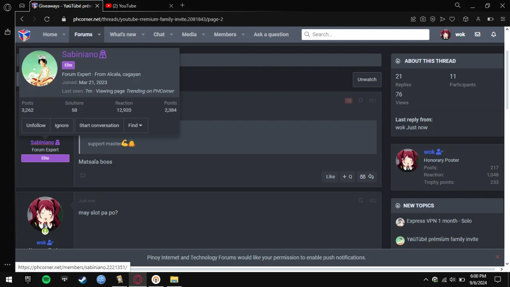Bookmark post #21 using the bookmark icon
Image resolution: width=510 pixels, height=287 pixels.
pyautogui.click(x=361, y=100)
